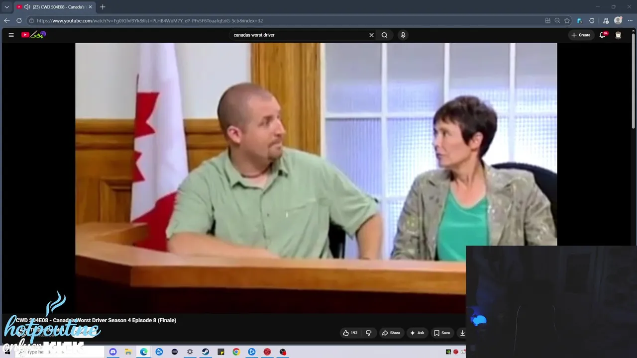Screen dimensions: 637x358
Task: Open Google Chrome from the taskbar
Action: click(x=236, y=352)
